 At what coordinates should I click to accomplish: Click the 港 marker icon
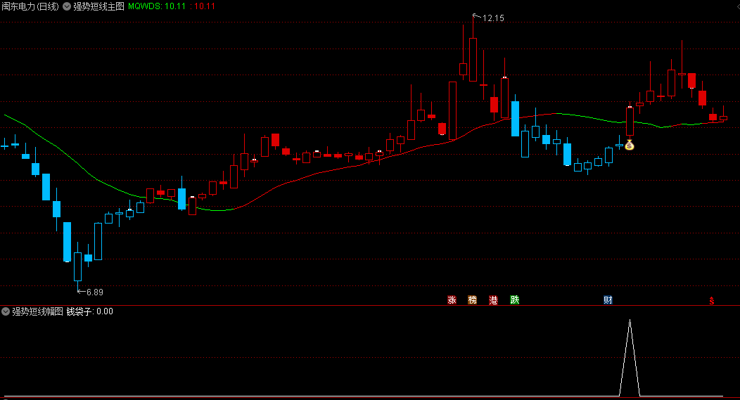pos(493,300)
